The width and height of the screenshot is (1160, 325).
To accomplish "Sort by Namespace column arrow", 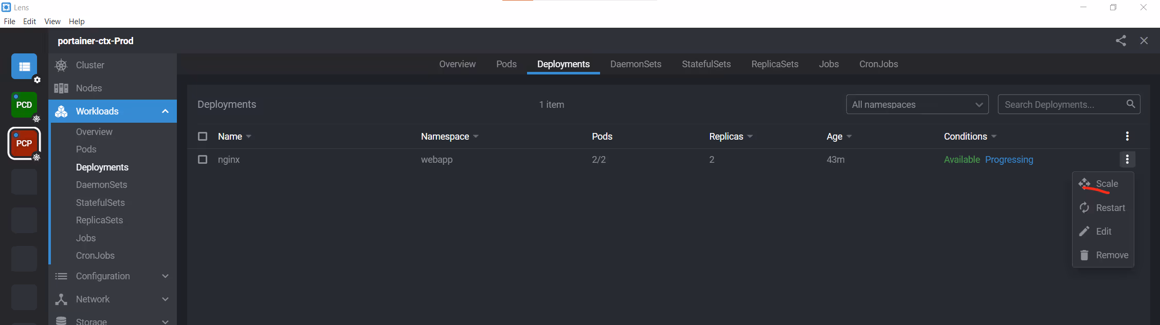I will pyautogui.click(x=476, y=137).
